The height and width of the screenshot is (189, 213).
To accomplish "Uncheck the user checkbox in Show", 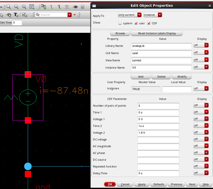I will pos(136,23).
